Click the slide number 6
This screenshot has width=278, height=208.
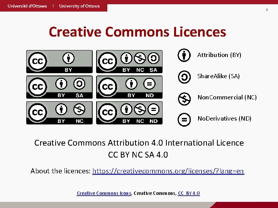[267, 10]
